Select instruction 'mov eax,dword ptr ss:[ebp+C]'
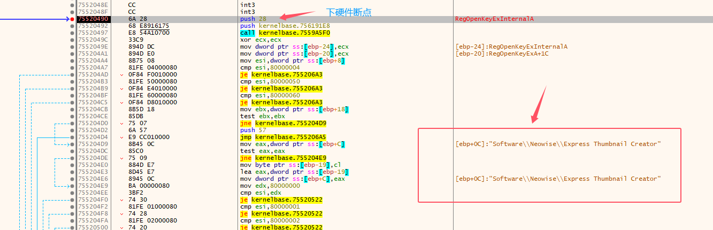713x230 pixels. click(x=293, y=144)
